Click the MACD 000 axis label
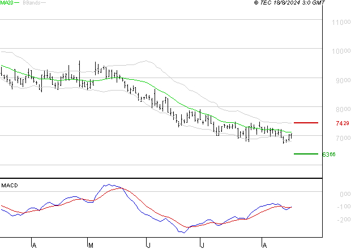 point(345,194)
